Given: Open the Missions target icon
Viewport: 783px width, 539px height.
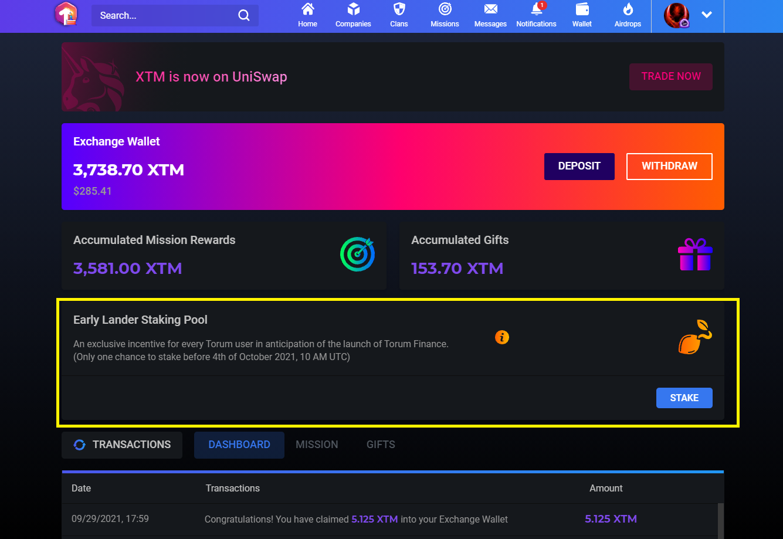Looking at the screenshot, I should pyautogui.click(x=445, y=9).
